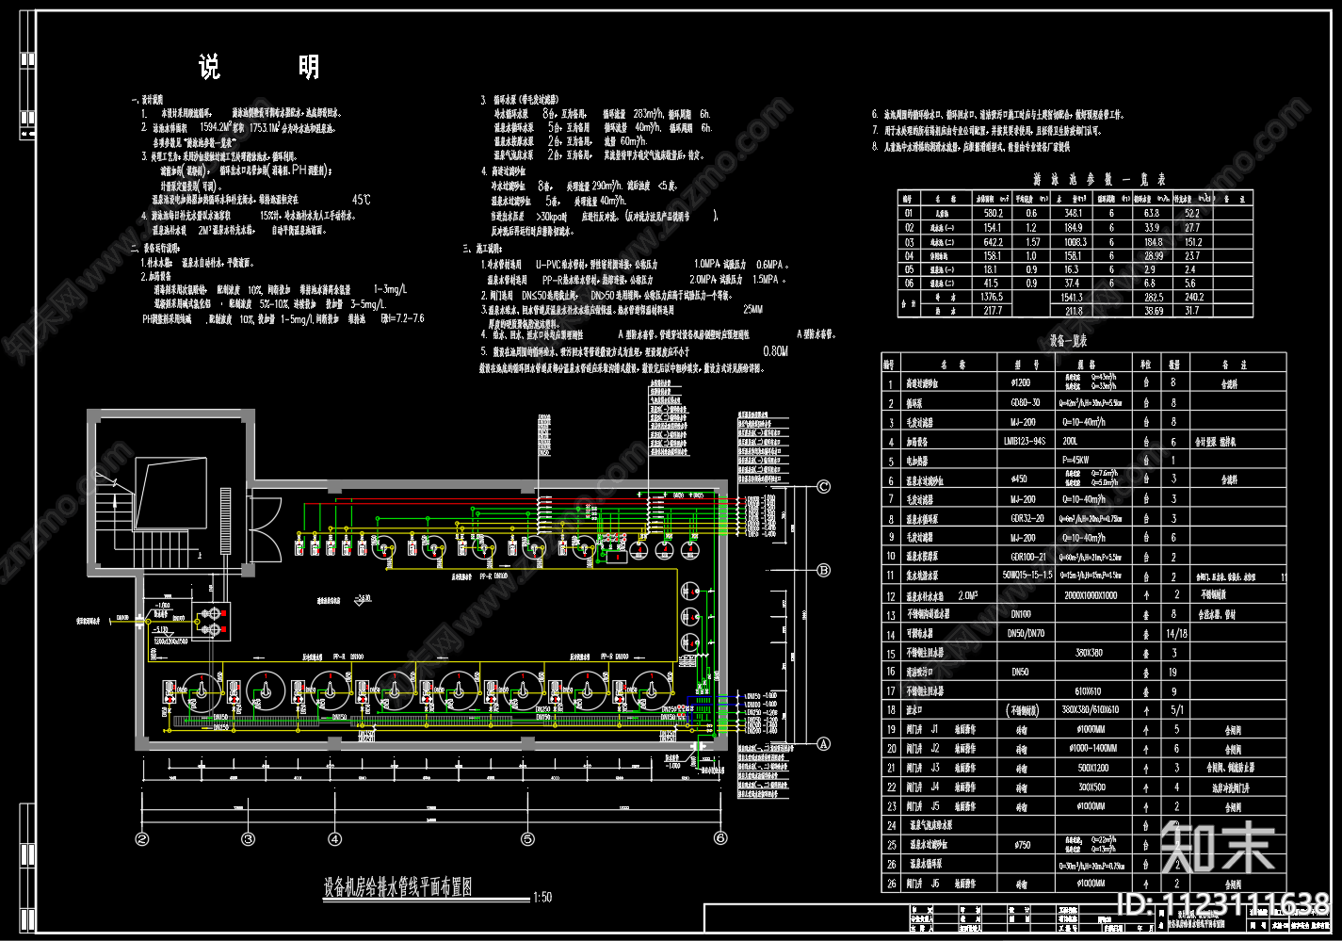Viewport: 1342px width, 941px height.
Task: Select spec cell "2000X1000X1000"
Action: [1091, 595]
